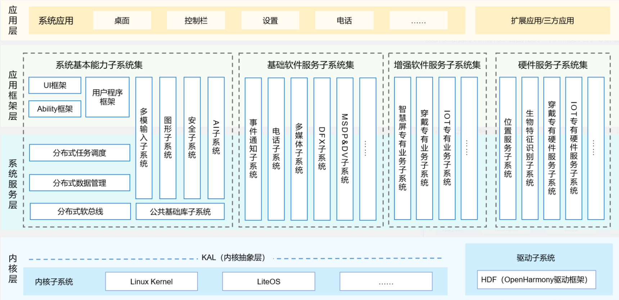
Task: Select the 智慧屏专有业务子系统 column
Action: pos(402,148)
